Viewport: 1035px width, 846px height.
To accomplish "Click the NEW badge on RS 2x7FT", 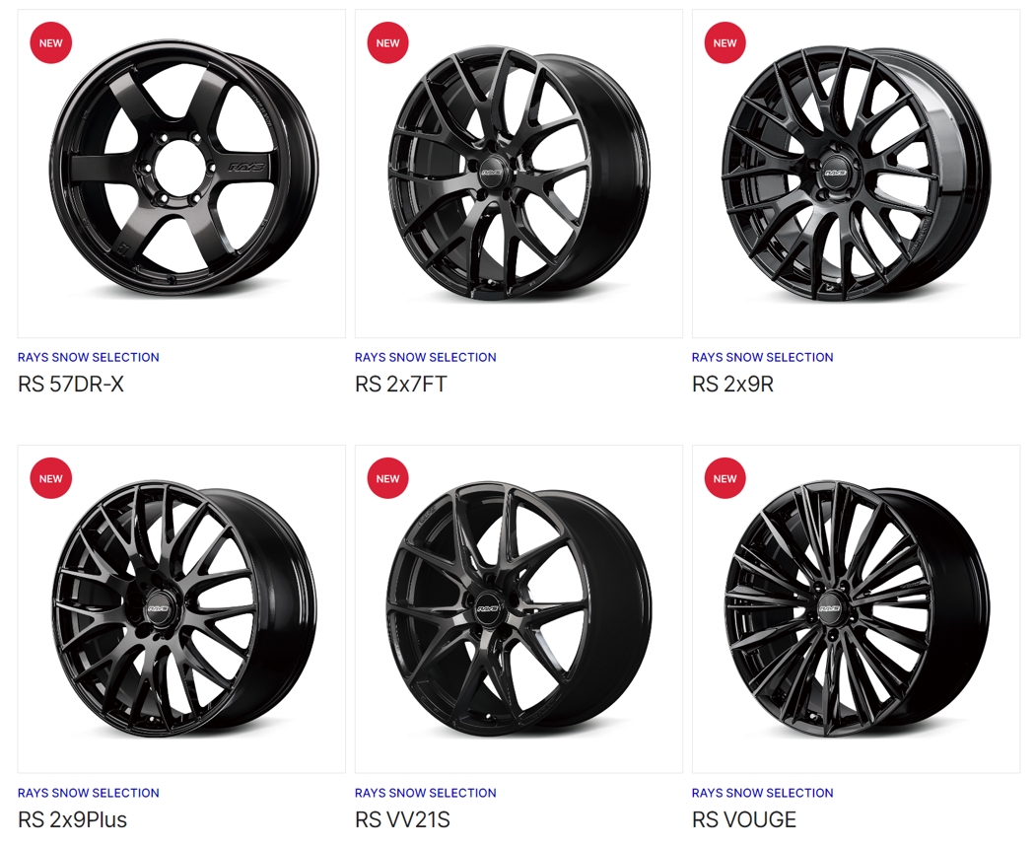I will coord(388,43).
